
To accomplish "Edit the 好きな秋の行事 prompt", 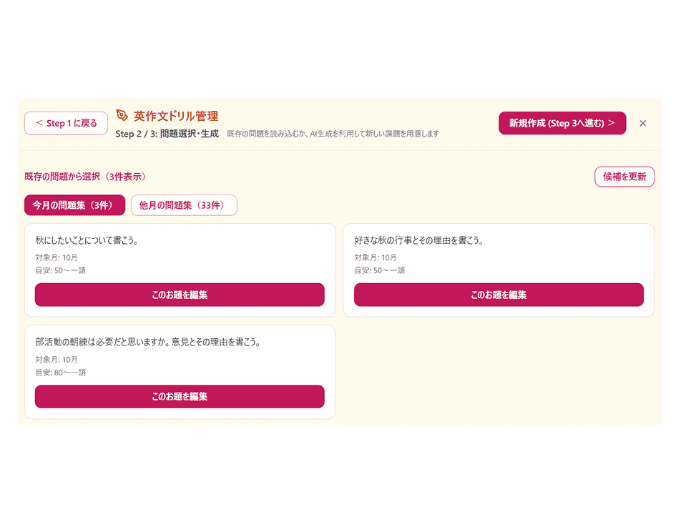I will 499,294.
